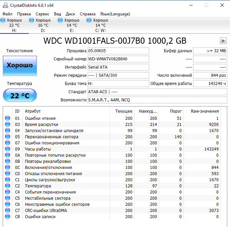Click the status orb of drive D:
This screenshot has width=230, height=227.
pyautogui.click(x=32, y=20)
